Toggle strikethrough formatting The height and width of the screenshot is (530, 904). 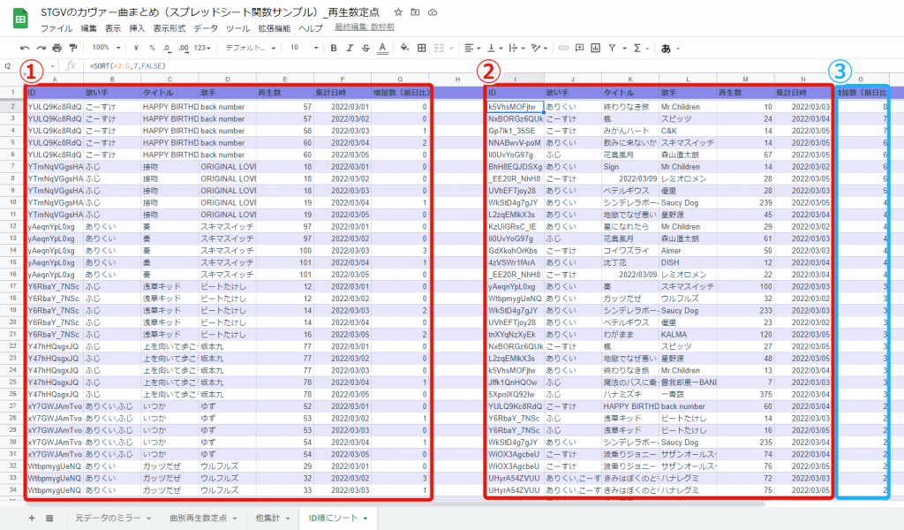(x=366, y=48)
